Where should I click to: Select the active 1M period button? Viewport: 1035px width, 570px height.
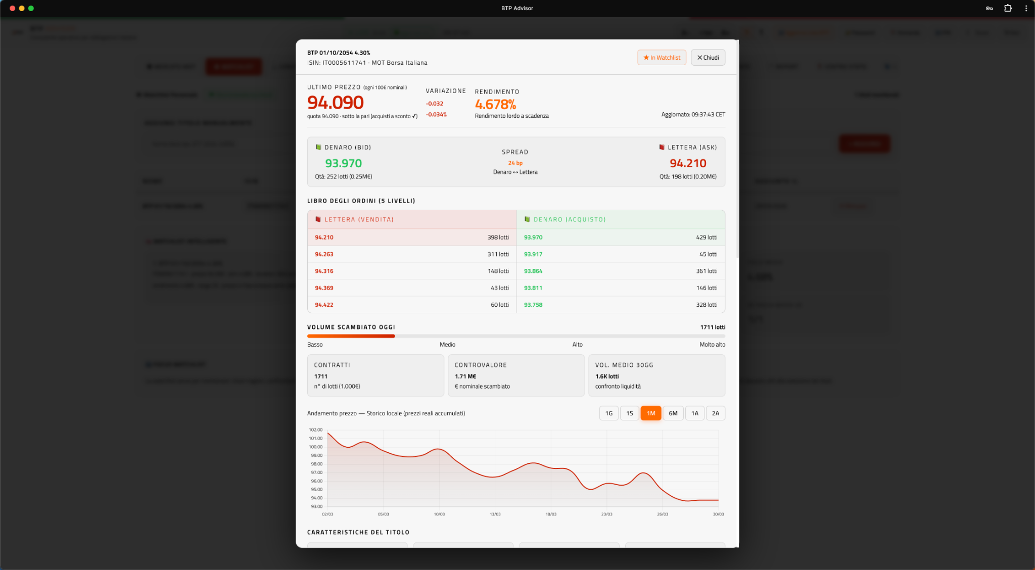[x=650, y=413]
